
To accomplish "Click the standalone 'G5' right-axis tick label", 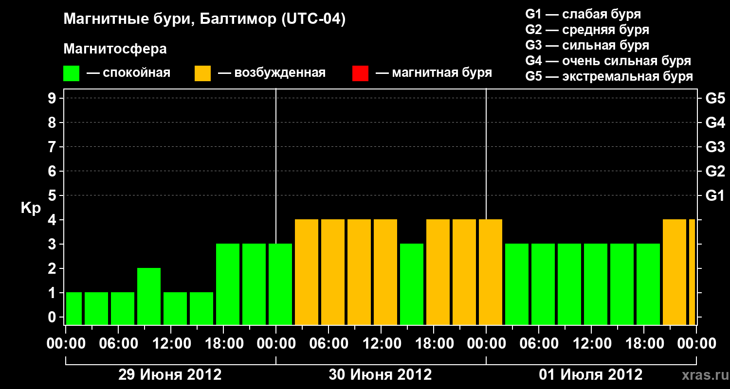I will point(715,98).
